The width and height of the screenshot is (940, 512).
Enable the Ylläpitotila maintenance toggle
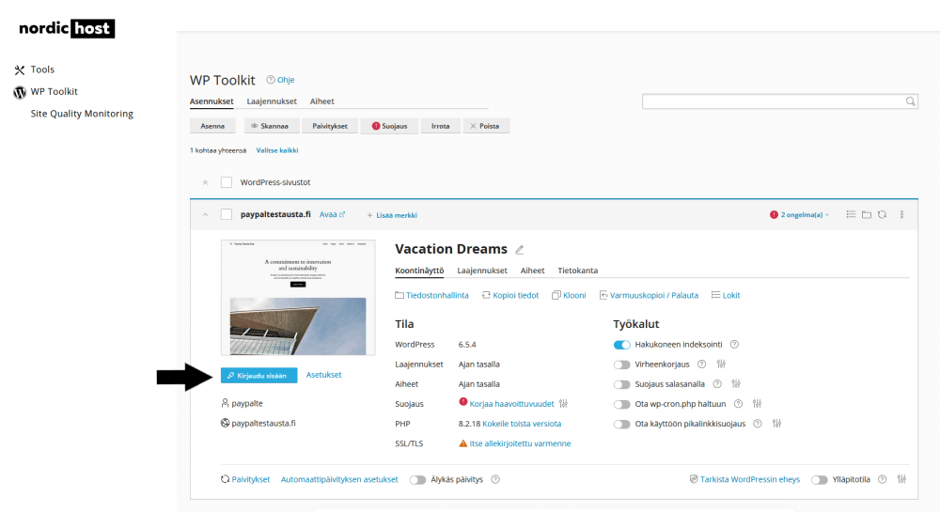pyautogui.click(x=820, y=479)
